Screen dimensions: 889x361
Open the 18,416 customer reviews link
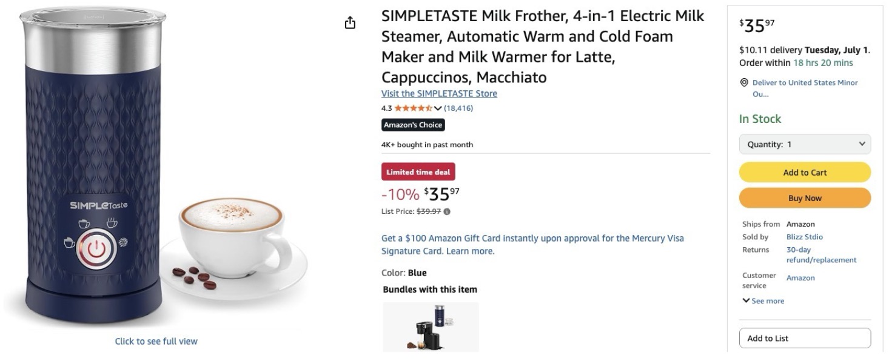pyautogui.click(x=458, y=108)
